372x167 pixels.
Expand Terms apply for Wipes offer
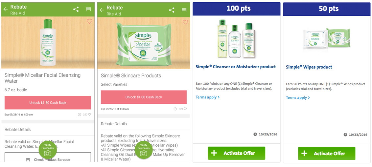298,97
